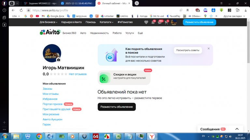Change profile photo via camera icon
This screenshot has width=250, height=140.
coord(59,60)
